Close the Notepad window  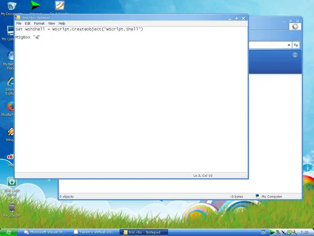pos(243,18)
